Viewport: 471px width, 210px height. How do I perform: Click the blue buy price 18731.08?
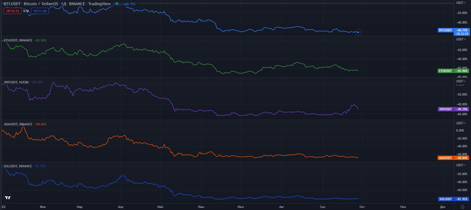coord(40,11)
